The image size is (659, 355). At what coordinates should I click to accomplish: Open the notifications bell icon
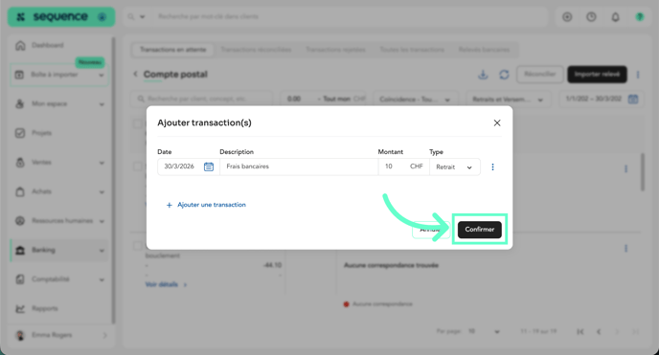coord(615,17)
